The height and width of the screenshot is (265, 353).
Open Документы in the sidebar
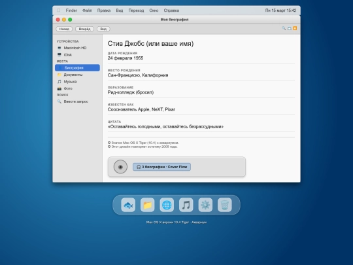(77, 75)
